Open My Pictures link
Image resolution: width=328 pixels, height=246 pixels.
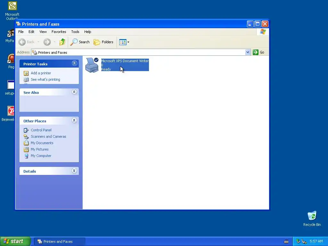pos(39,149)
